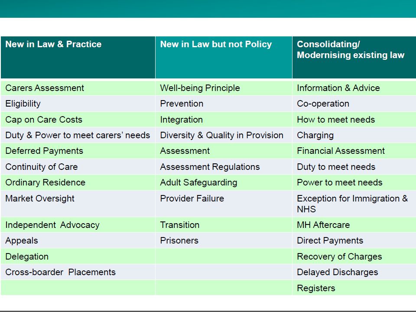This screenshot has width=416, height=312.
Task: Select the Market Oversight entry
Action: (x=40, y=198)
